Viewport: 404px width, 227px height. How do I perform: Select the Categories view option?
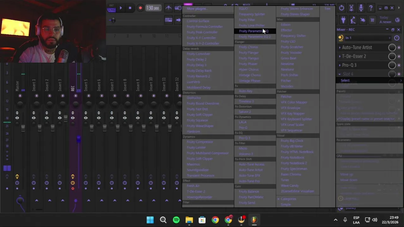click(289, 199)
